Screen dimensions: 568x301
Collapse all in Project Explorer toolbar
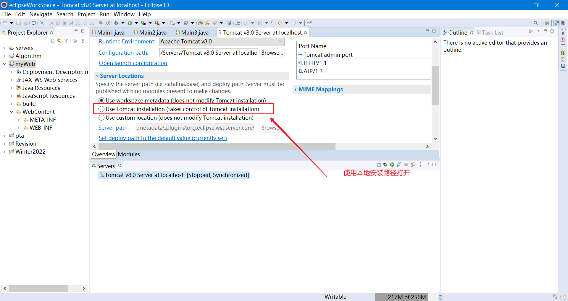tap(52, 41)
